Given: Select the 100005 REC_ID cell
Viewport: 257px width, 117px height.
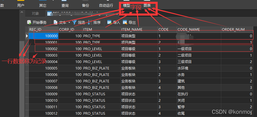Looking at the screenshot, I should point(43,68).
